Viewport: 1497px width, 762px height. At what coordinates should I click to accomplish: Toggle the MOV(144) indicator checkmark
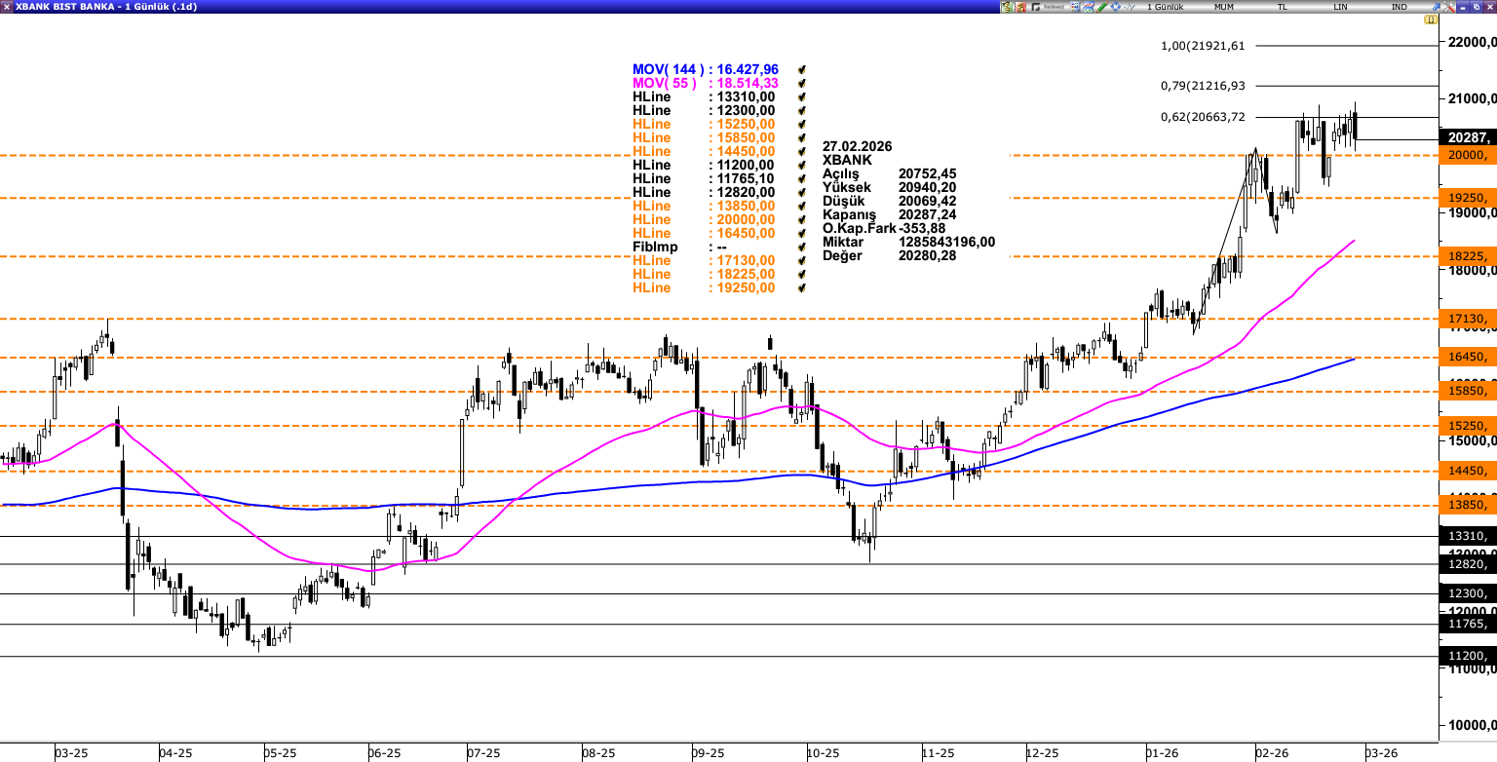click(801, 70)
